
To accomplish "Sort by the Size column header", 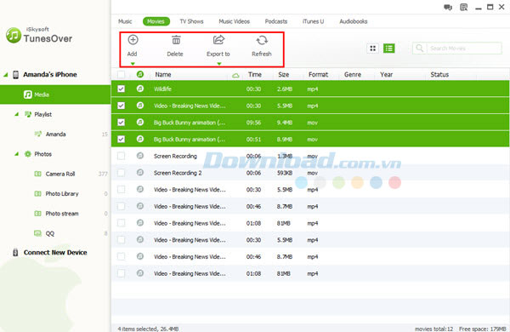I will pyautogui.click(x=284, y=75).
